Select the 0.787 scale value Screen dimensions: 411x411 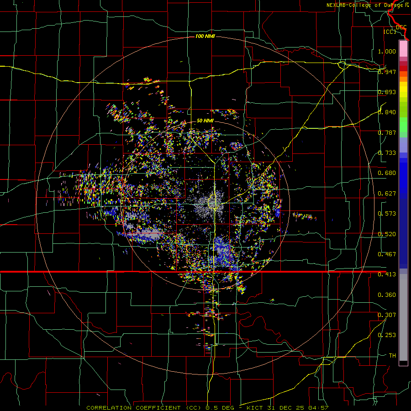387,132
